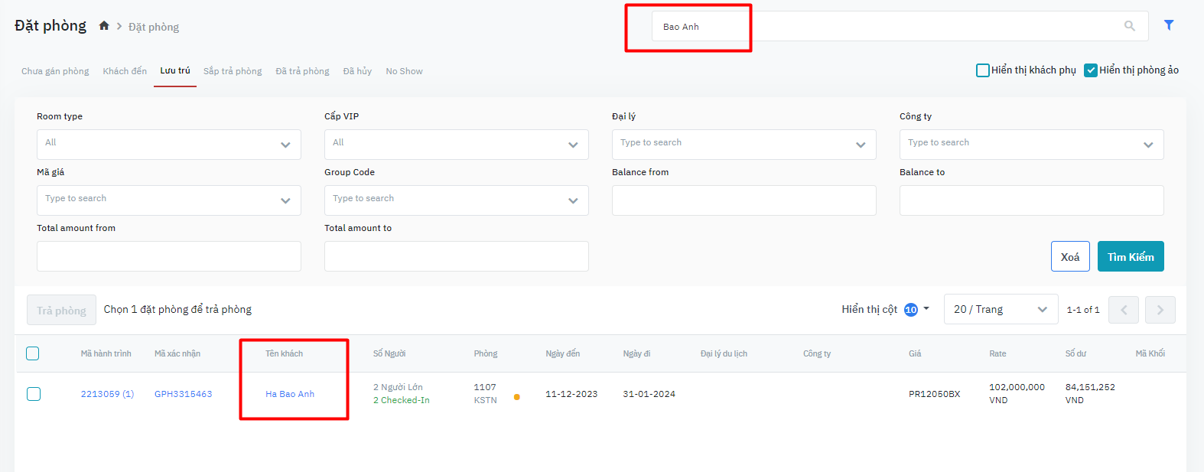
Task: Switch to the Đã trả phòng tab
Action: point(302,71)
